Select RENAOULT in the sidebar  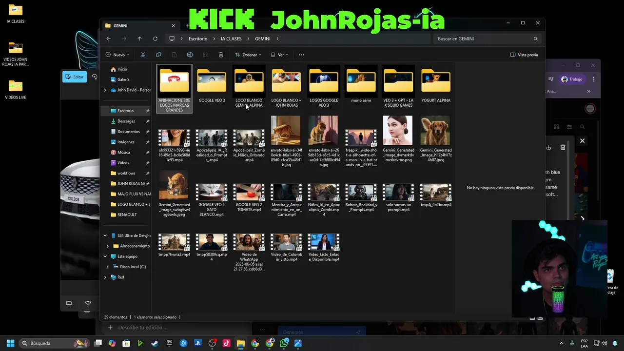point(127,214)
